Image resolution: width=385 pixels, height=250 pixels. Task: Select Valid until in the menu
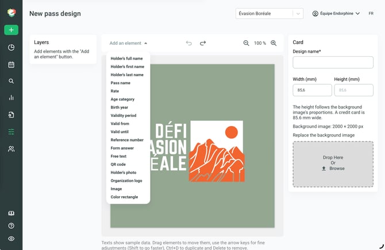coord(120,132)
